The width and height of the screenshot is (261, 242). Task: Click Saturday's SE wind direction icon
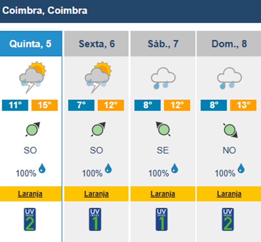click(x=163, y=129)
